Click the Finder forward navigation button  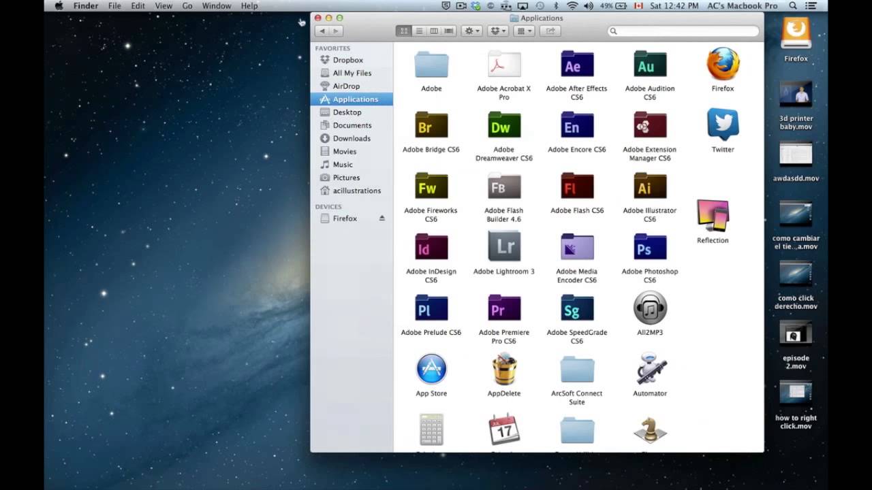(336, 31)
